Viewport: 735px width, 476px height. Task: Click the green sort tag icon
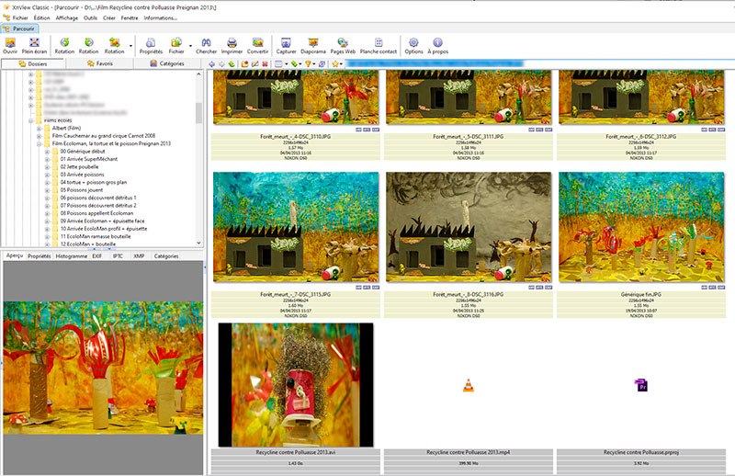coord(293,63)
